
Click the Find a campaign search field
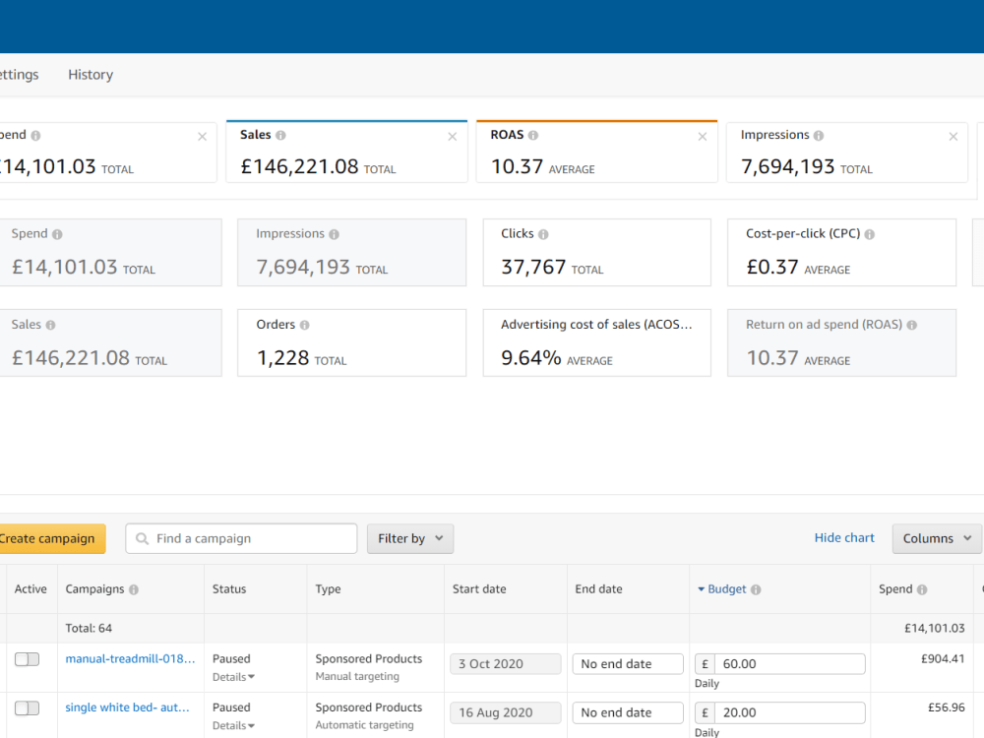242,538
